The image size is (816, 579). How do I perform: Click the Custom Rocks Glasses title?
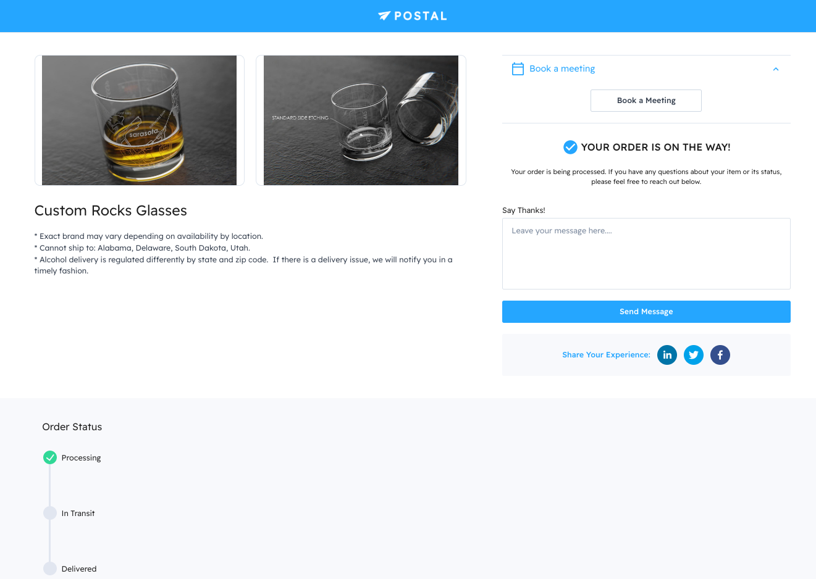(111, 210)
